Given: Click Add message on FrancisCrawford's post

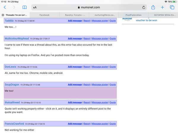Looking at the screenshot, I should (75, 124).
